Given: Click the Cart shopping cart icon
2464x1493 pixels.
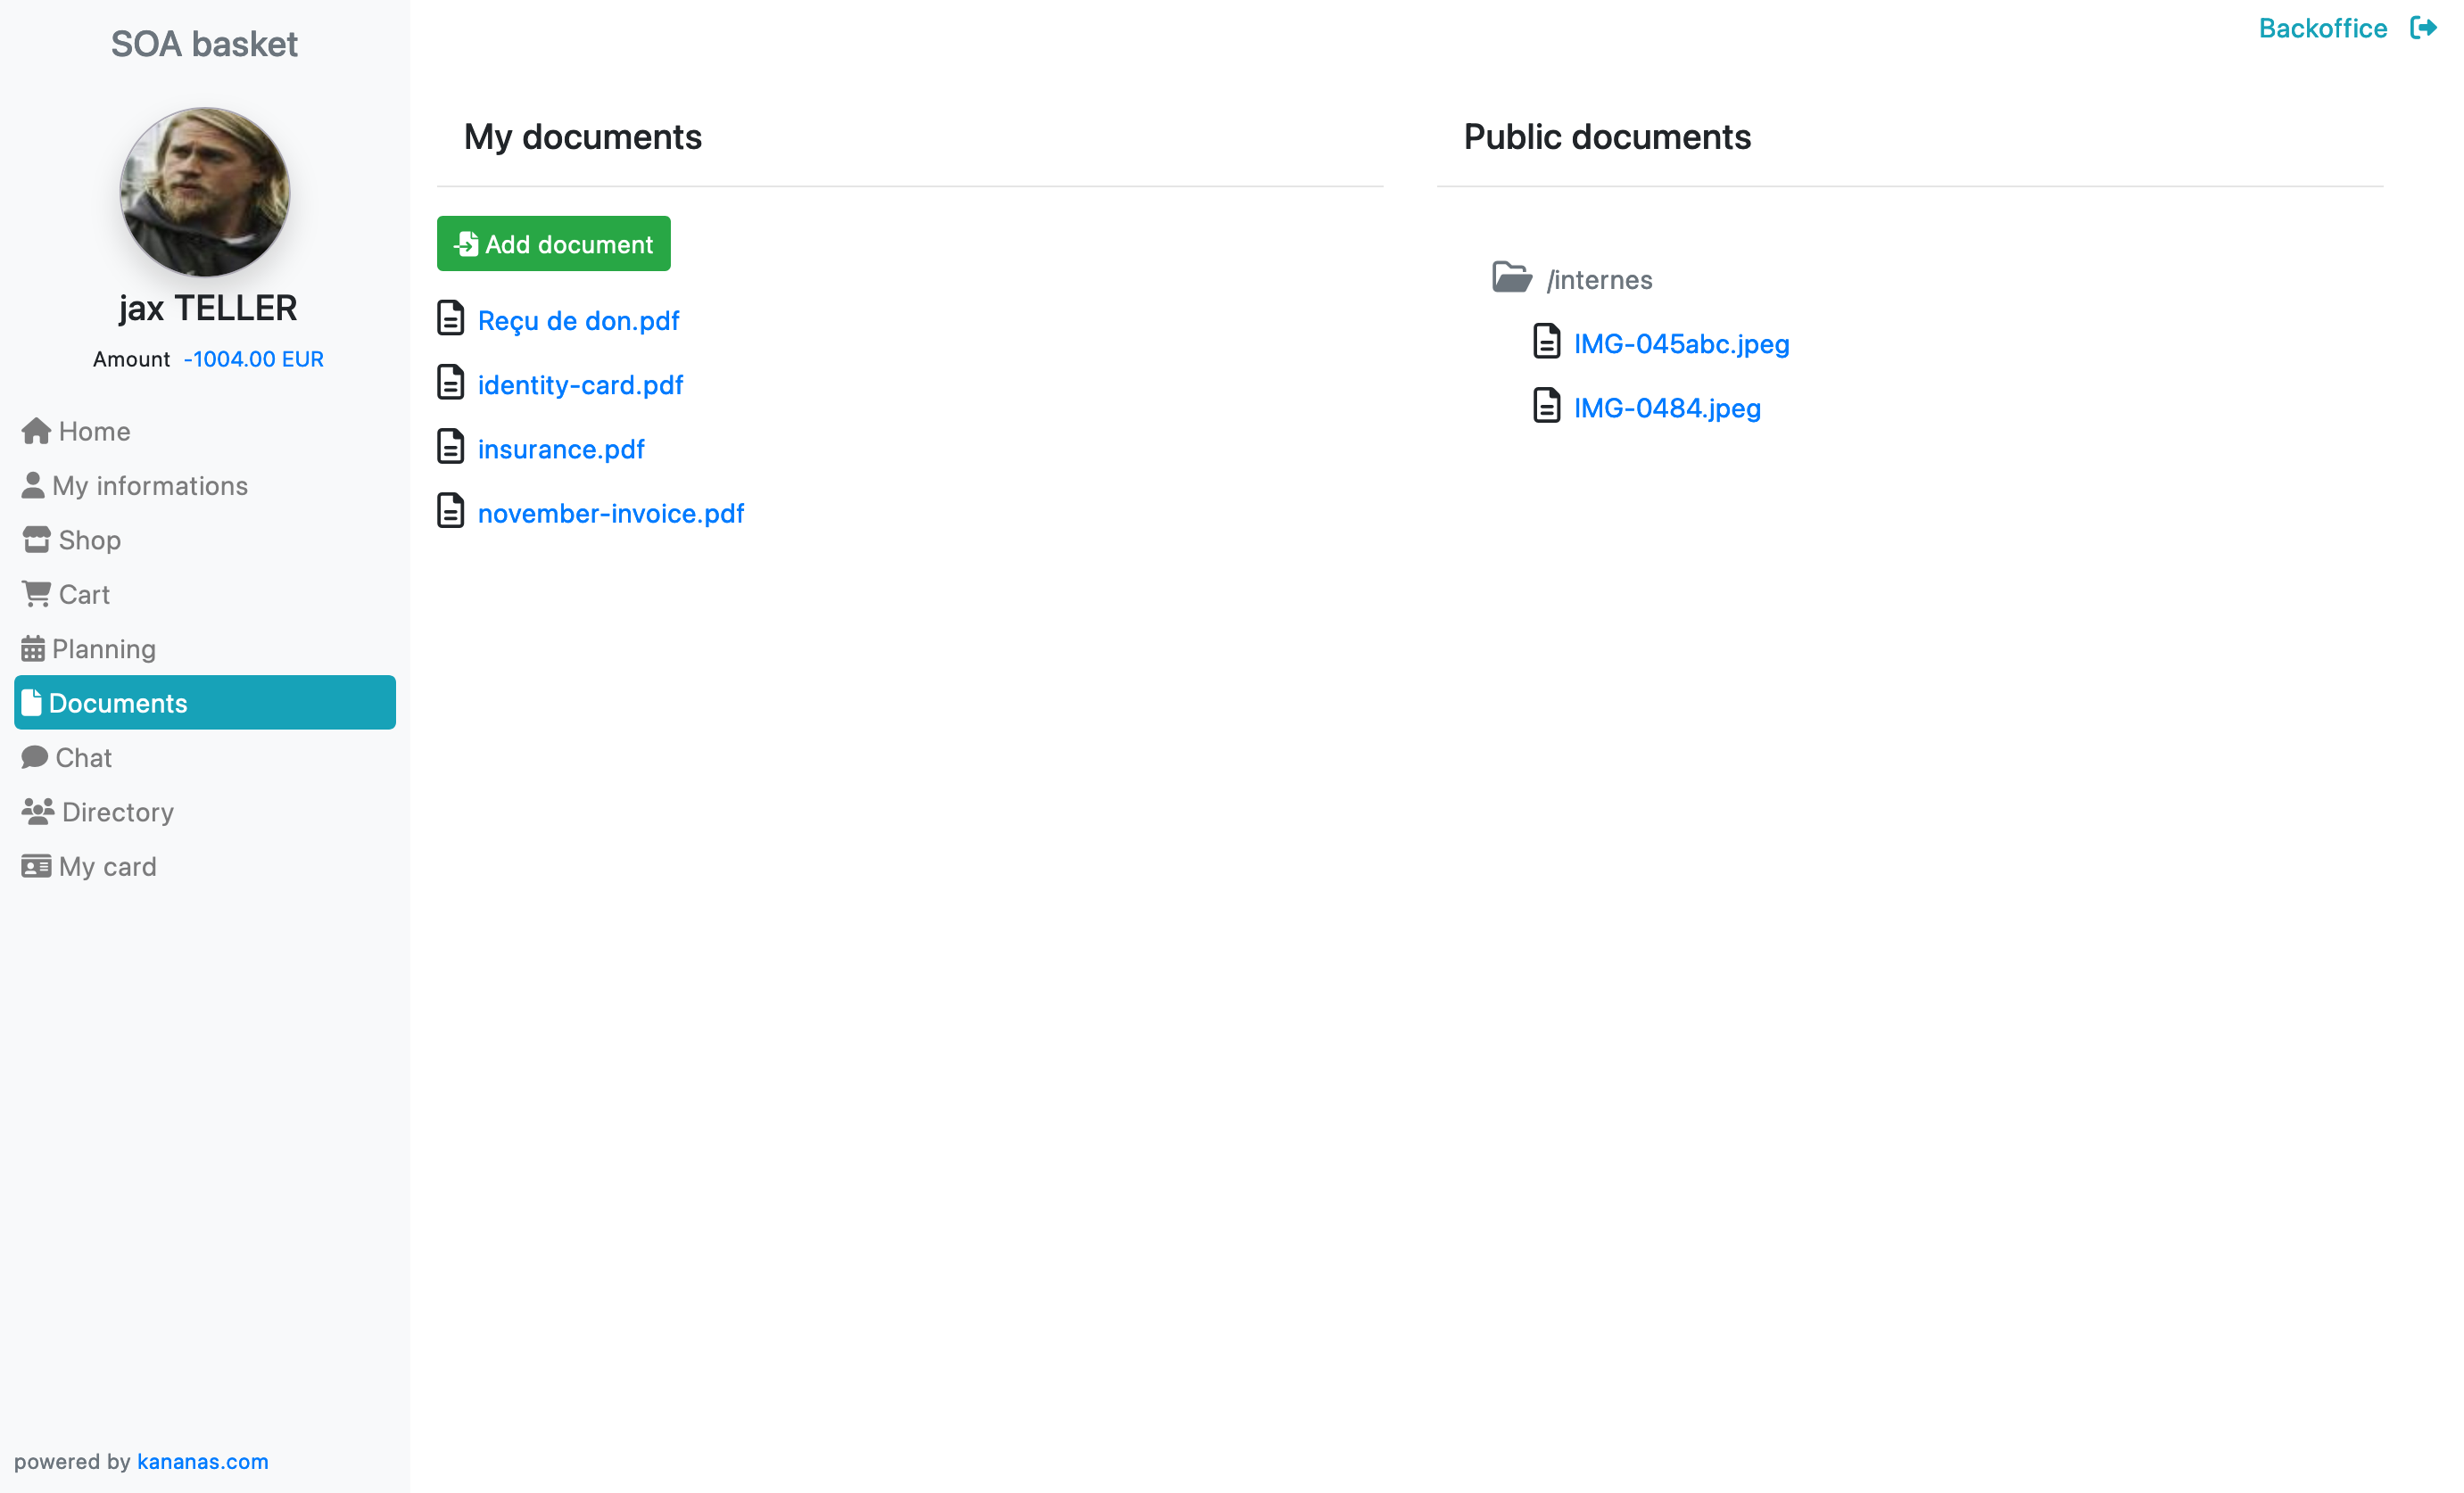Looking at the screenshot, I should pyautogui.click(x=36, y=594).
